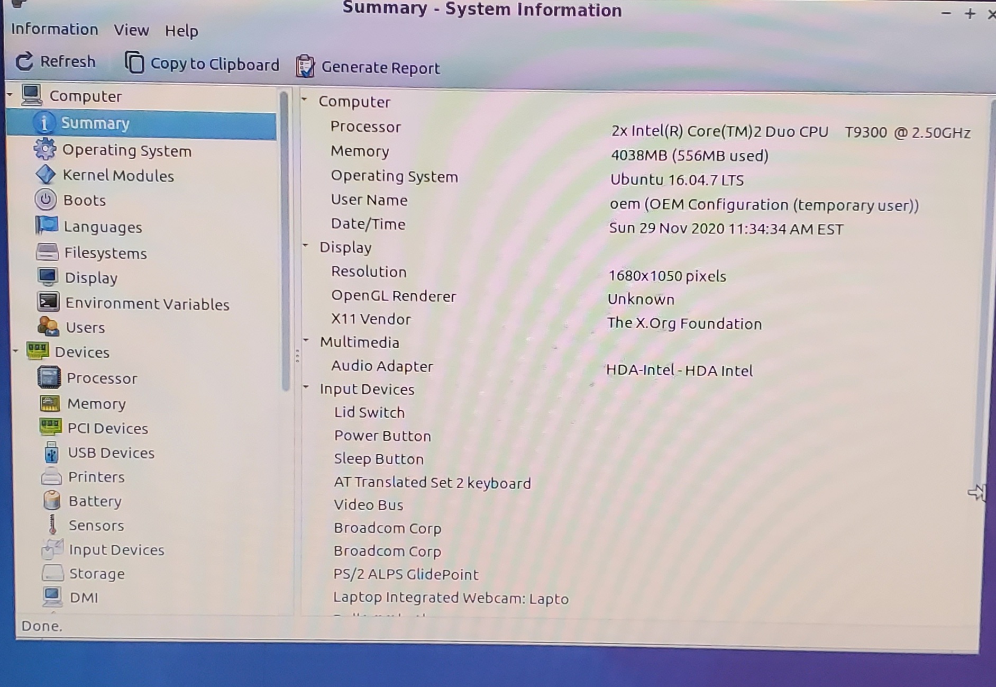The image size is (996, 687).
Task: Click the Refresh toolbar icon
Action: pos(24,62)
